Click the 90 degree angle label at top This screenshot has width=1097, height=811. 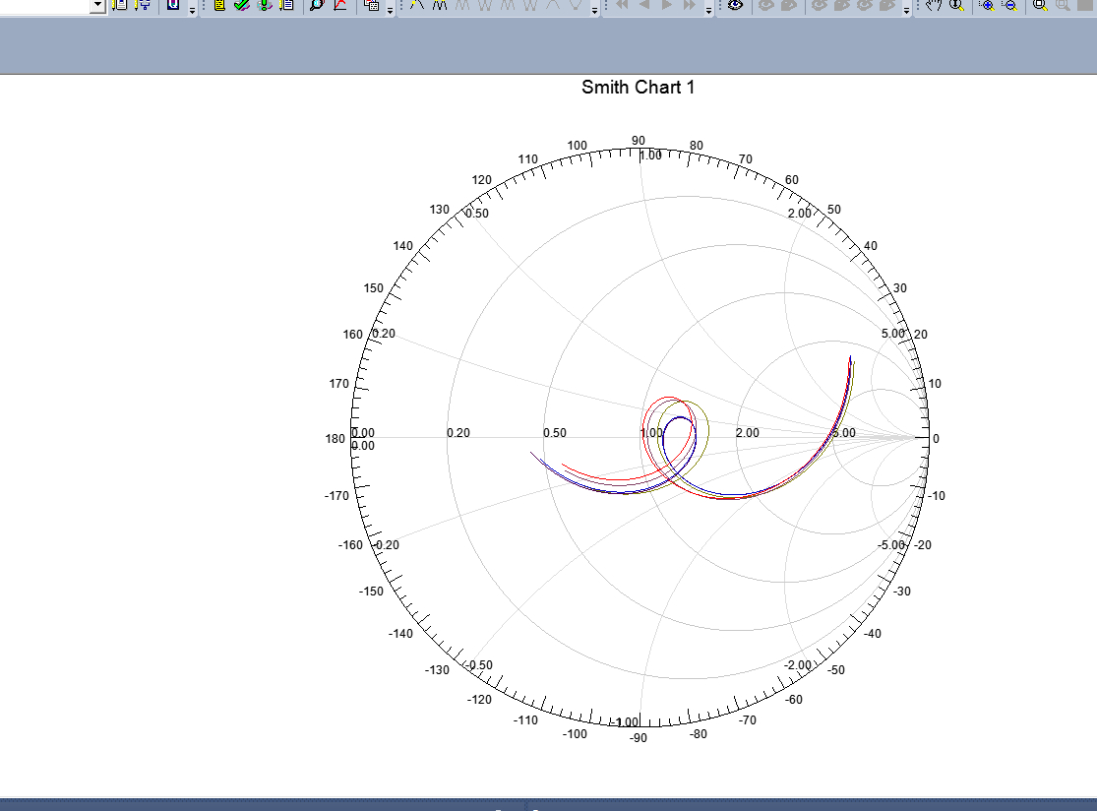[639, 140]
